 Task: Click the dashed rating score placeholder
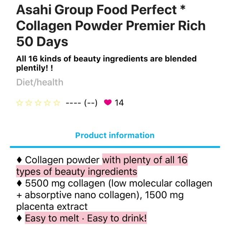click(x=73, y=103)
